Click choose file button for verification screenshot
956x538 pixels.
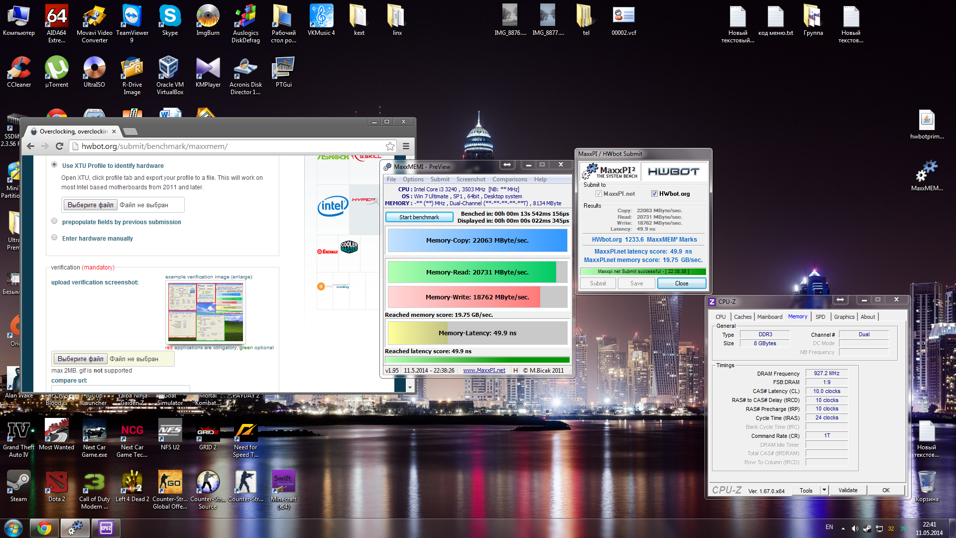pos(81,359)
